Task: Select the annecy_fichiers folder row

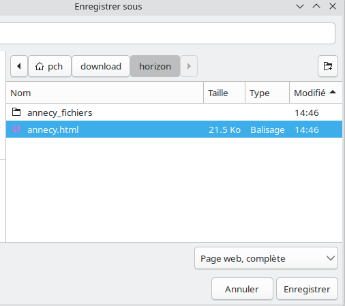Action: pyautogui.click(x=174, y=112)
